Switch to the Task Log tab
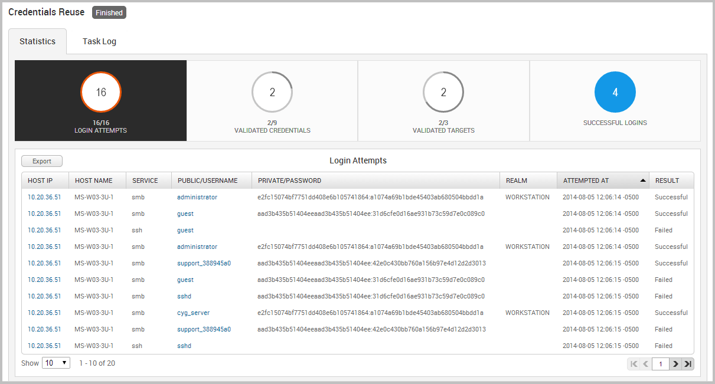Screen dimensions: 715x384 [x=99, y=41]
